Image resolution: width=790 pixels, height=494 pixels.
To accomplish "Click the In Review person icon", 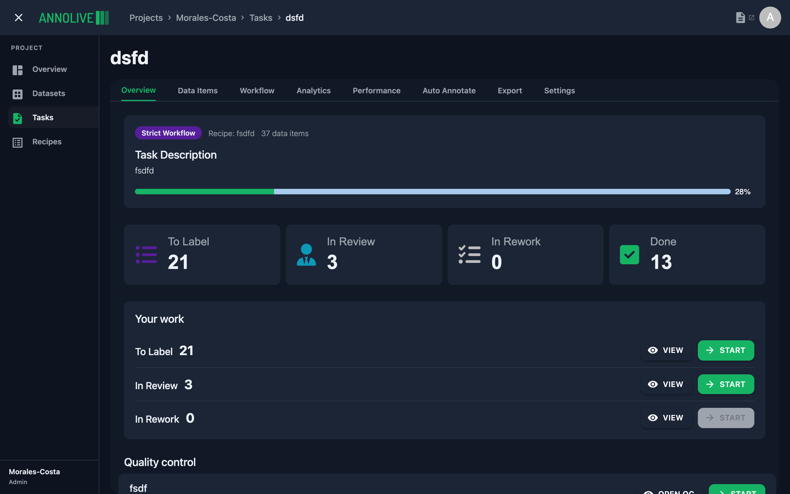I will tap(306, 254).
